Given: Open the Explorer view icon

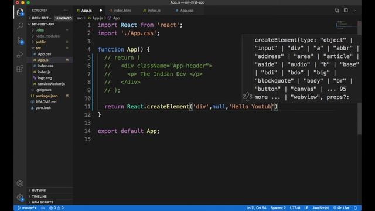Looking at the screenshot, I should pos(20,12).
